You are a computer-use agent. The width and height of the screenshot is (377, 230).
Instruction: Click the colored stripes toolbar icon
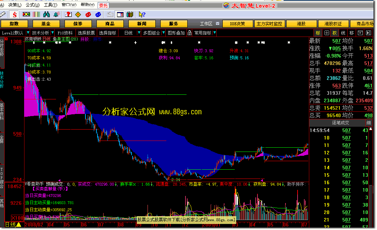point(36,15)
